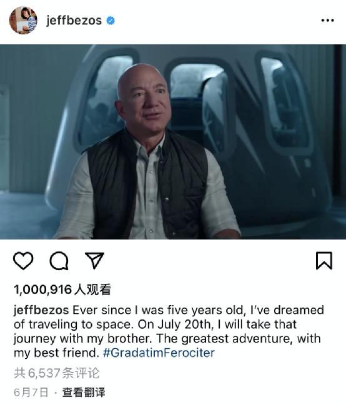Tap 查看翻译 to see translation
346x405 pixels.
84,393
